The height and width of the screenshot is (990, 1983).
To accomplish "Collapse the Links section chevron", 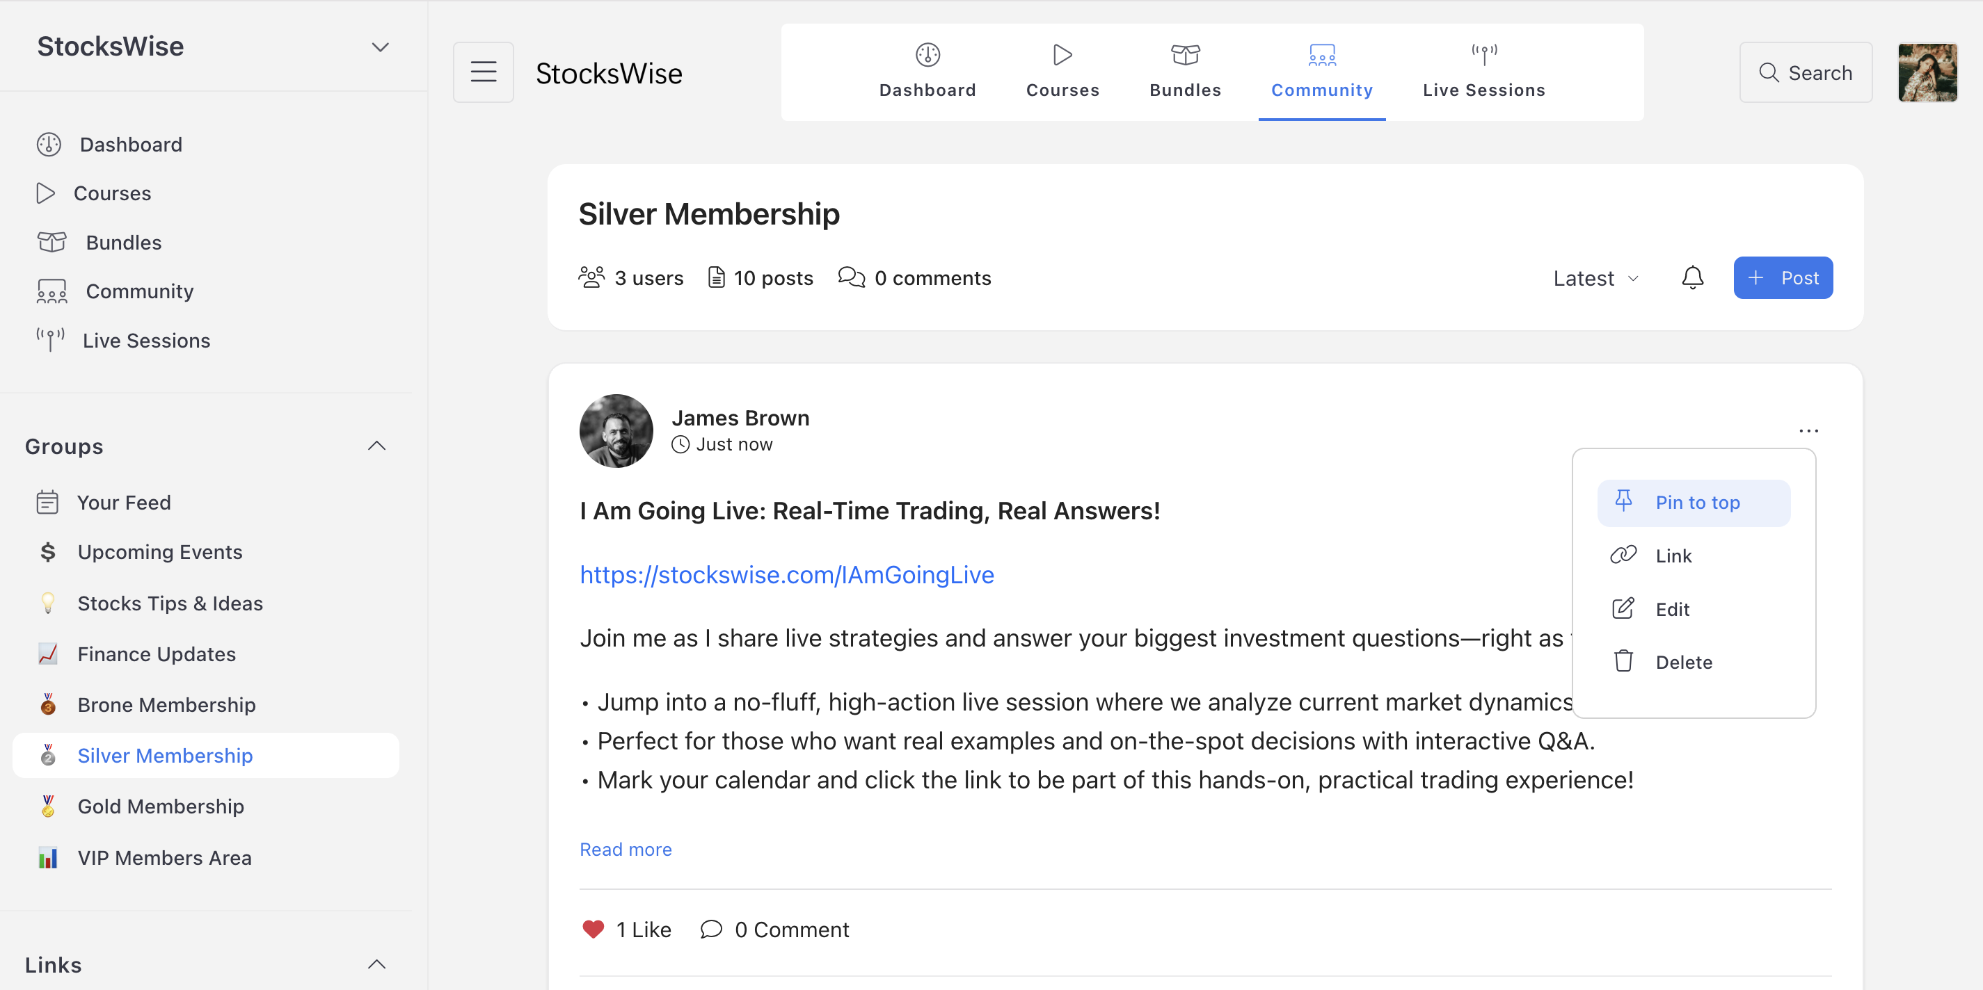I will pos(376,964).
